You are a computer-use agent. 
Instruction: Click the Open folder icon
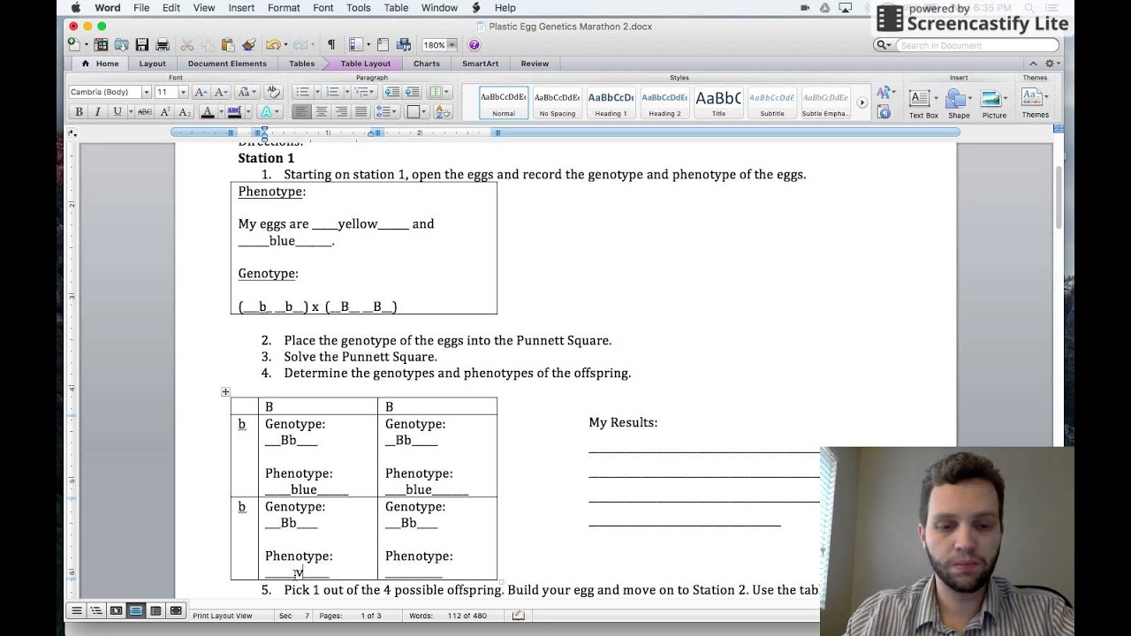[121, 44]
